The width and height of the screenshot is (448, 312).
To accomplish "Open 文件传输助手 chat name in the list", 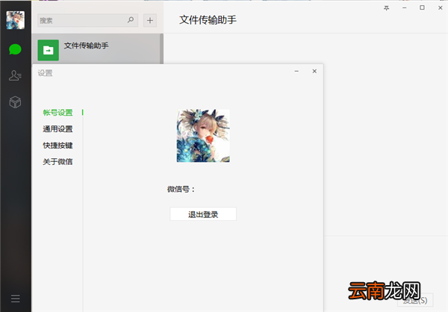I will click(87, 46).
